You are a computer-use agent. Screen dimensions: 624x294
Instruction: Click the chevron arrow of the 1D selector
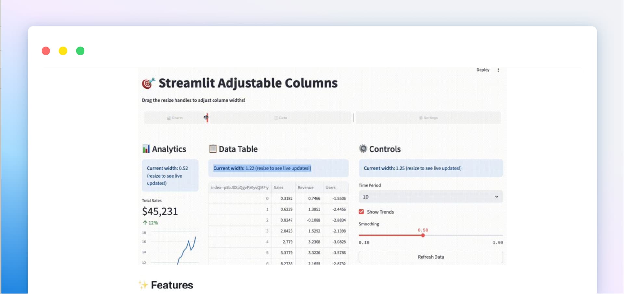click(x=496, y=197)
